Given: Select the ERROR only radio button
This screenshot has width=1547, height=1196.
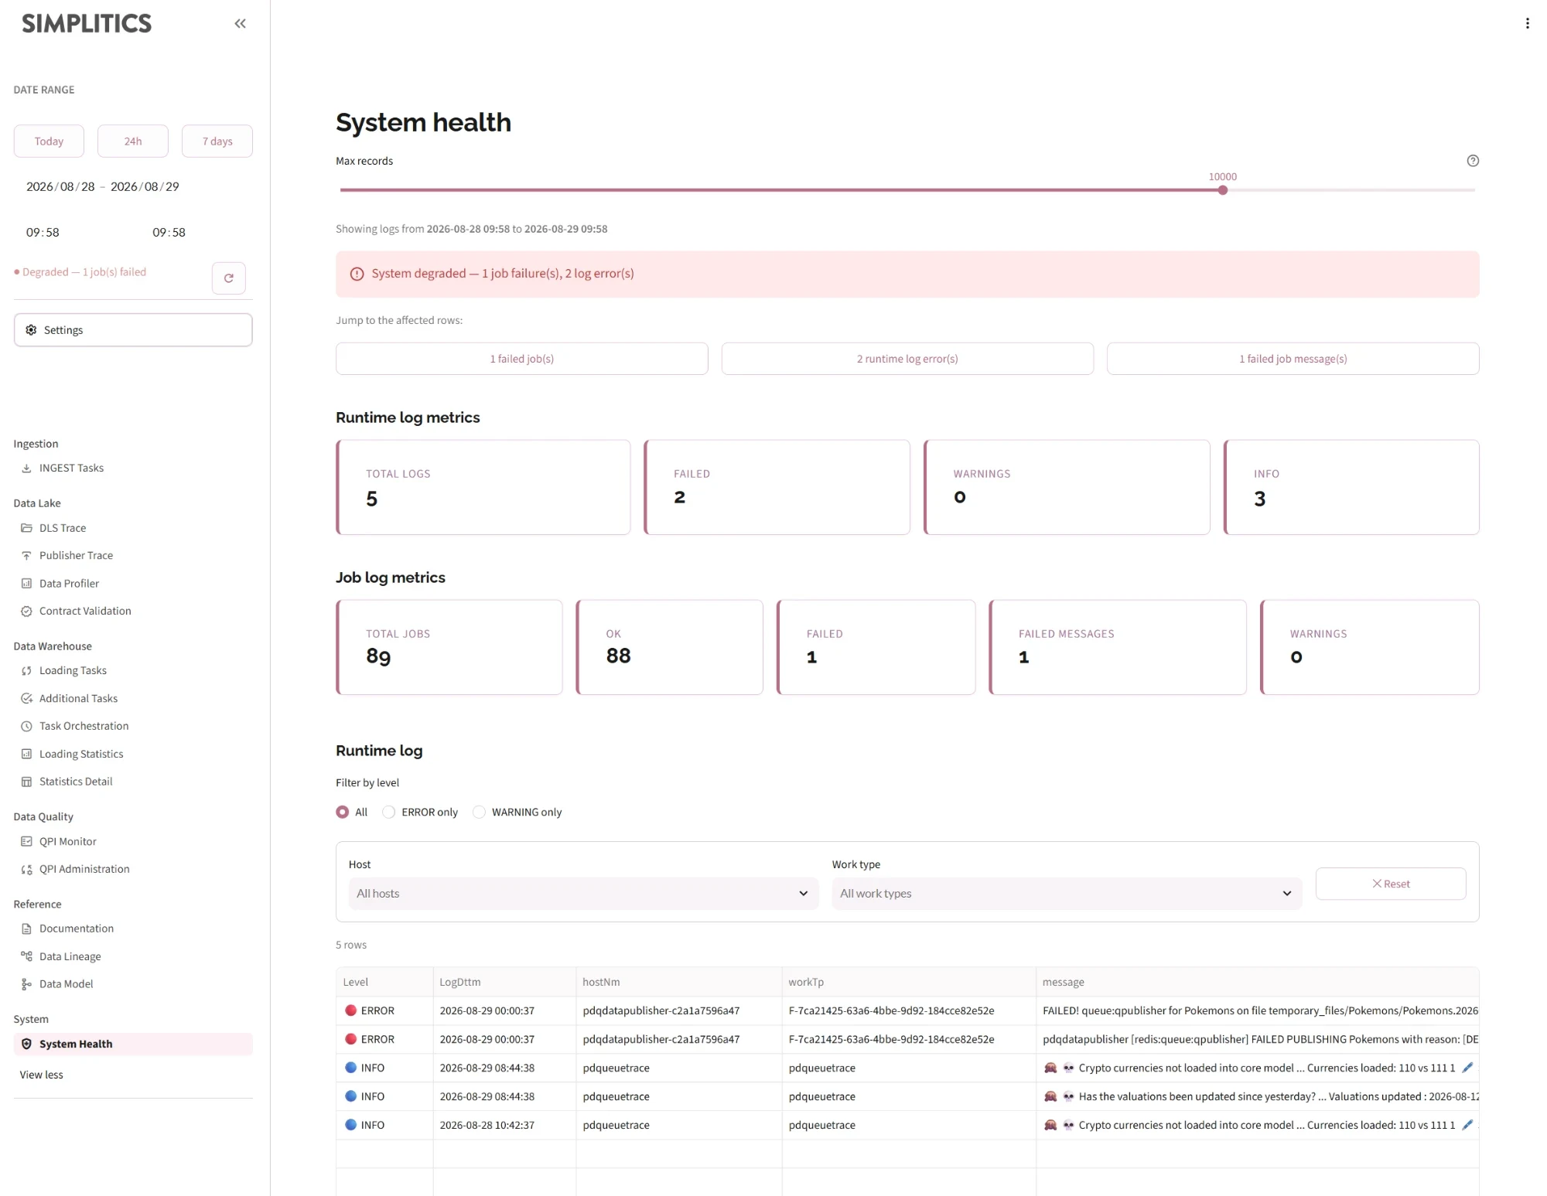Looking at the screenshot, I should click(389, 812).
